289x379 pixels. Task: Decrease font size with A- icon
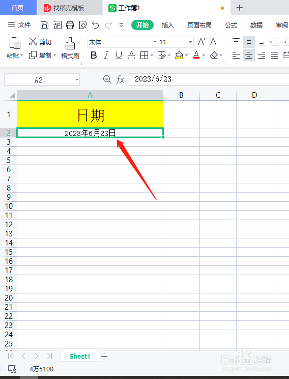pyautogui.click(x=214, y=42)
